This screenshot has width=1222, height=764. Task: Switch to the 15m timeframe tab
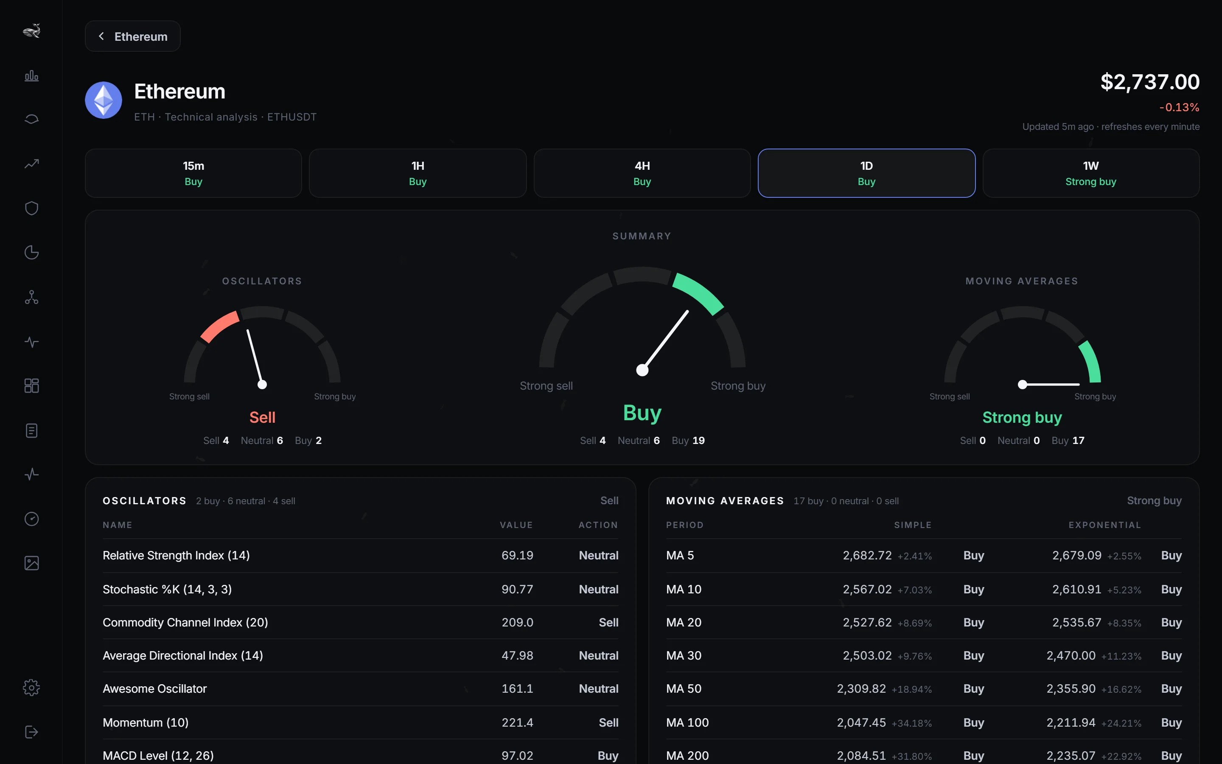[193, 173]
